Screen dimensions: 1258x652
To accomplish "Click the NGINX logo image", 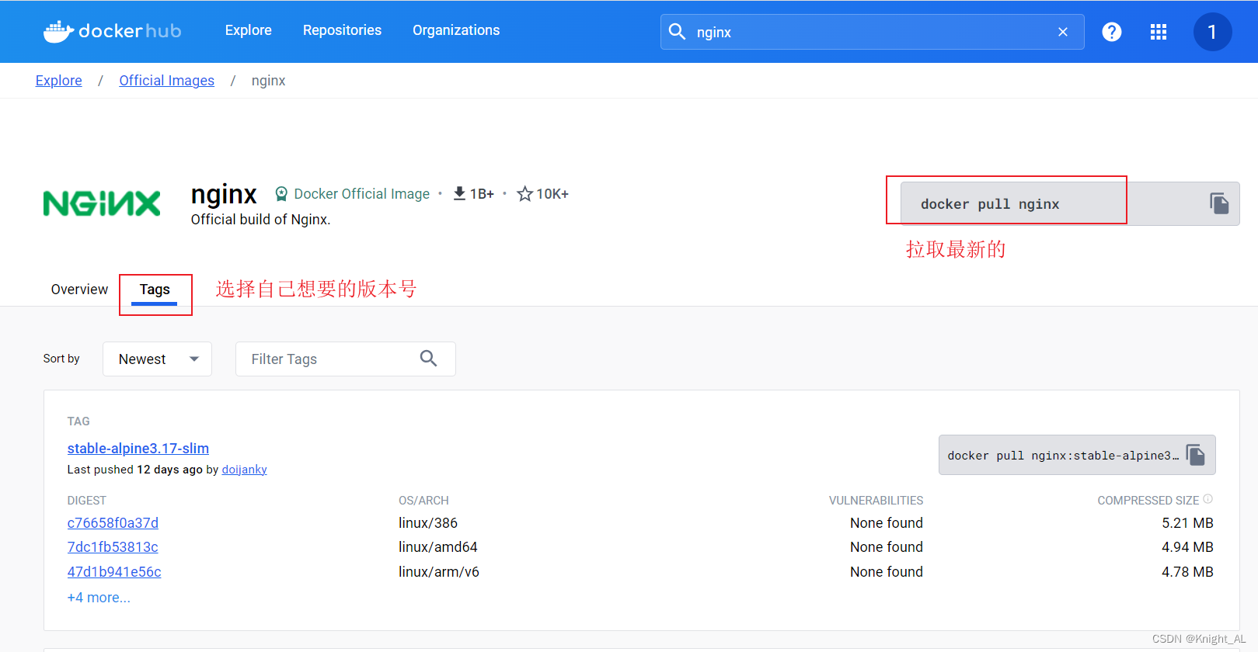I will coord(102,203).
